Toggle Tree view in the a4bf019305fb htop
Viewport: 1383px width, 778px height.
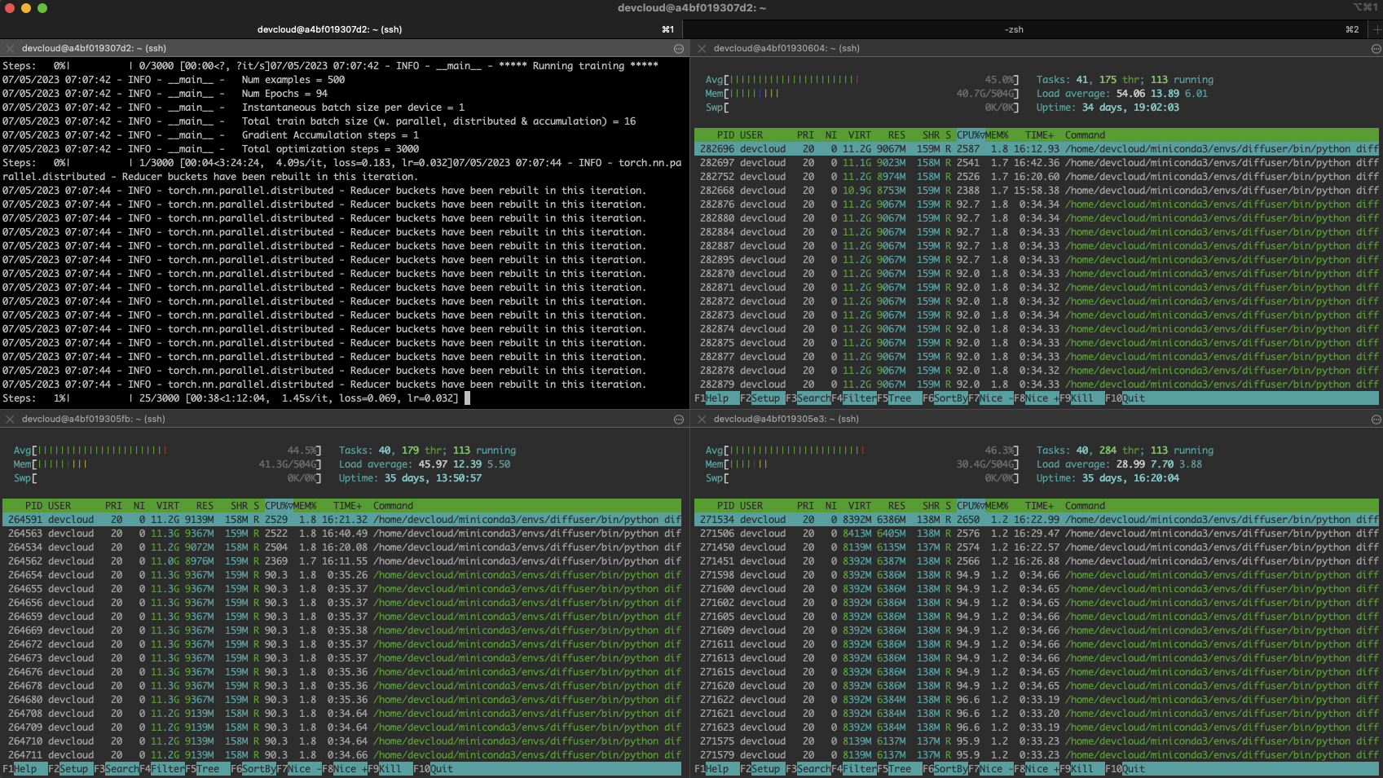coord(208,769)
